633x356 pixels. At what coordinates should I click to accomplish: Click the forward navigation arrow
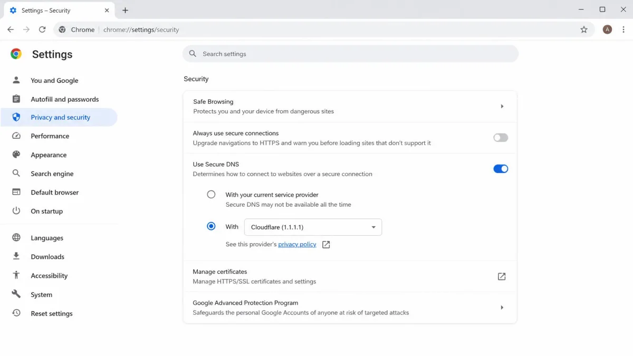26,30
